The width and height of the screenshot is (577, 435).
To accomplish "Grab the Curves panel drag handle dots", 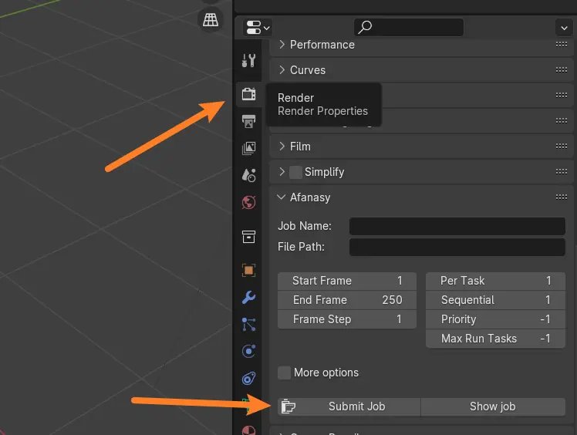I will (x=561, y=70).
